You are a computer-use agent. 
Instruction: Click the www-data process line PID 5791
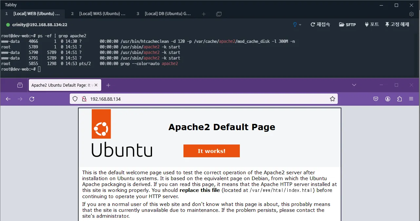(x=91, y=58)
